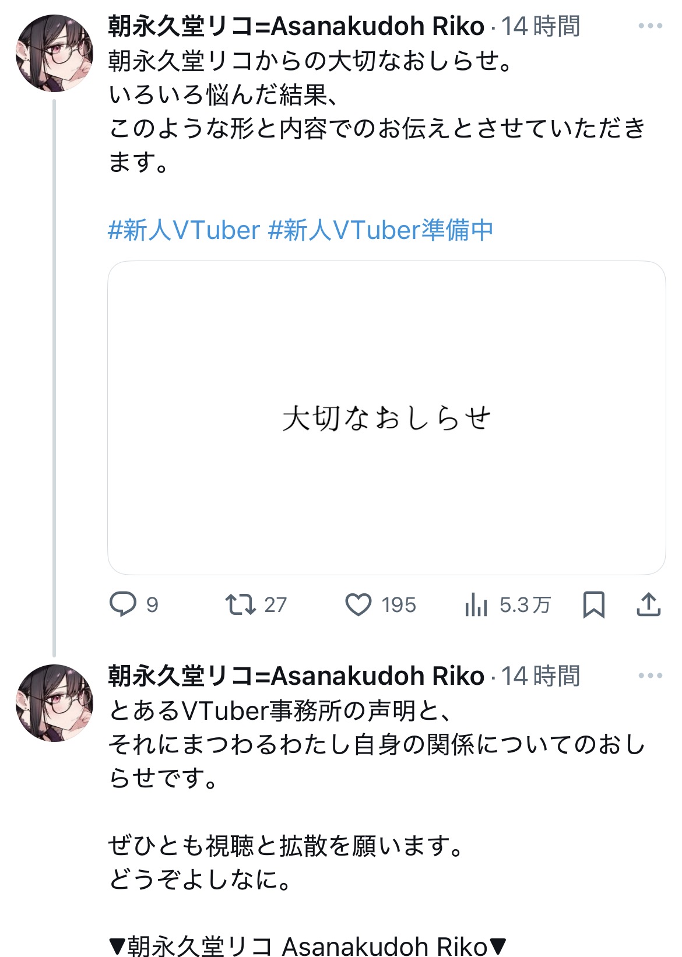Repost the tweet using the retweet icon
682x957 pixels.
[x=241, y=604]
